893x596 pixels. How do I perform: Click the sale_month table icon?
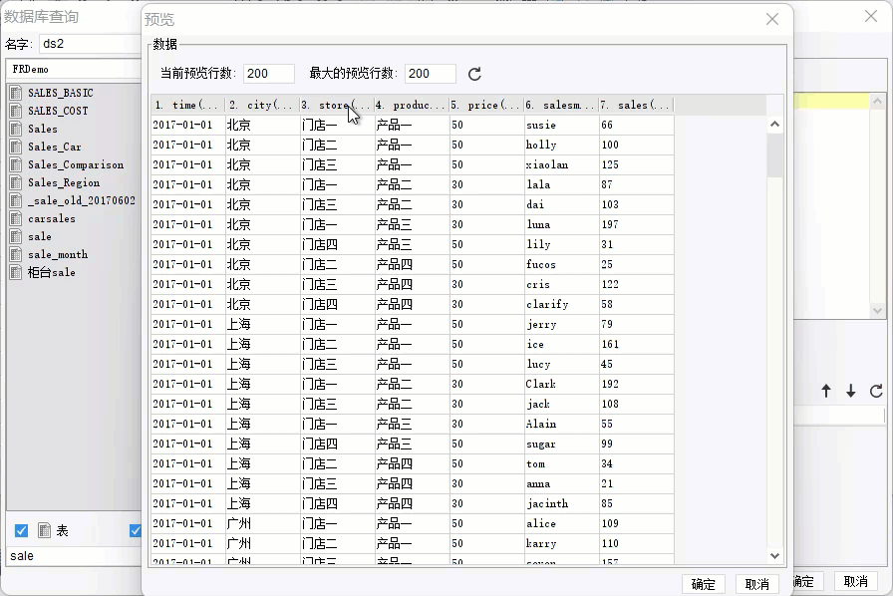tap(16, 254)
